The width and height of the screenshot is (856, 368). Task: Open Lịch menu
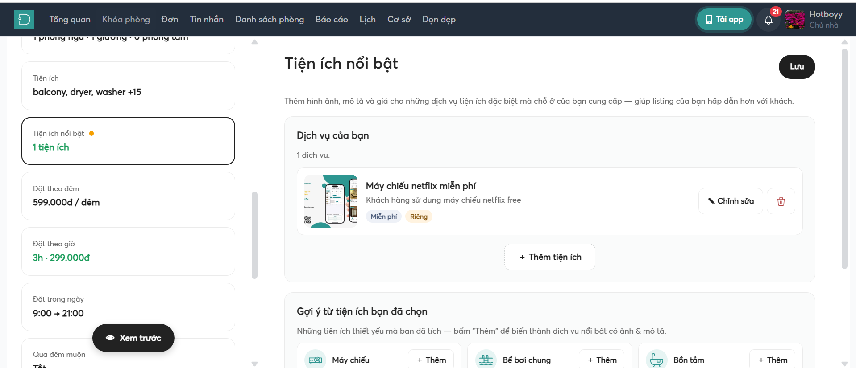click(367, 20)
